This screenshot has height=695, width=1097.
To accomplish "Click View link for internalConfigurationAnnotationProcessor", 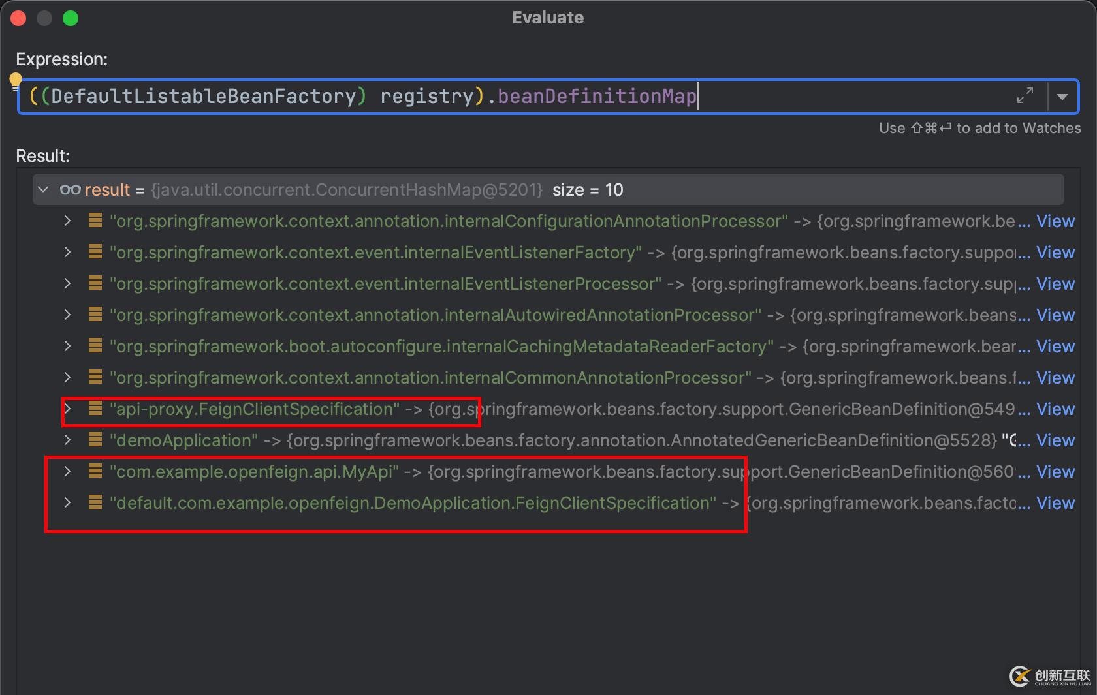I will (x=1055, y=221).
